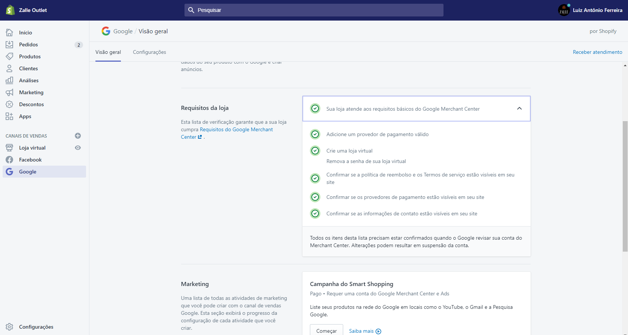This screenshot has width=628, height=335.
Task: Click the 'Adicione um provedor de pagamento válido' text
Action: pos(377,134)
